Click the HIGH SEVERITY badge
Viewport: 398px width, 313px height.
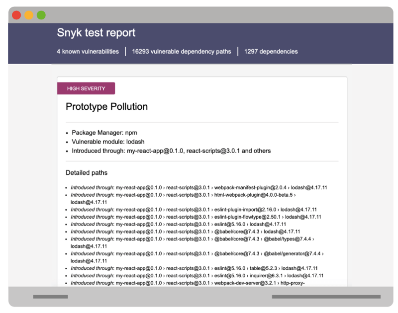tap(86, 88)
